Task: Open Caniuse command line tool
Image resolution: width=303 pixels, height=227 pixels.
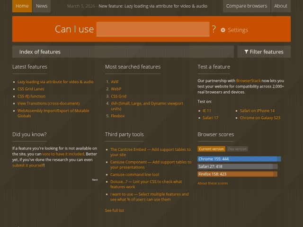Action: [134, 175]
